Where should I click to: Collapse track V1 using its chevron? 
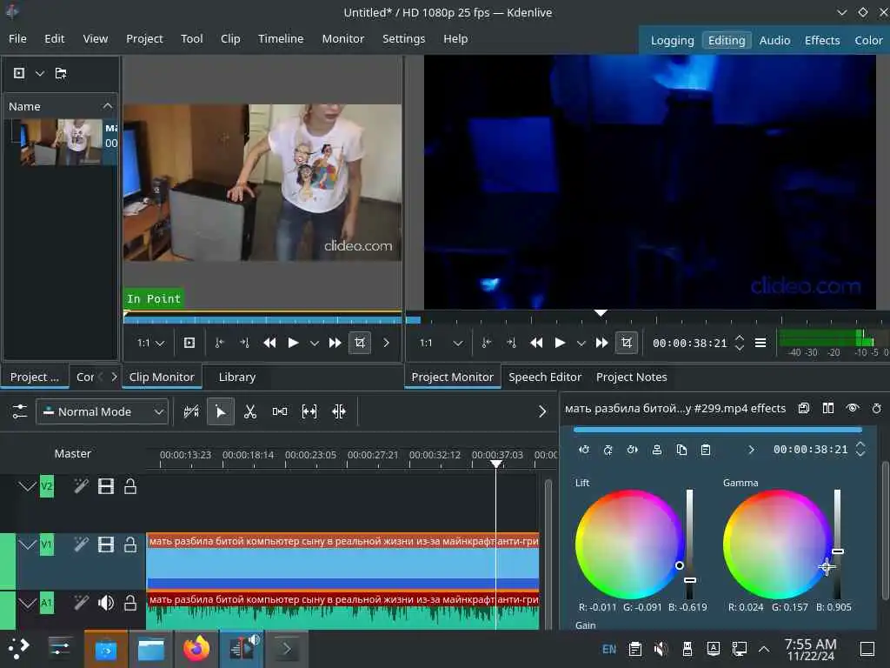28,545
